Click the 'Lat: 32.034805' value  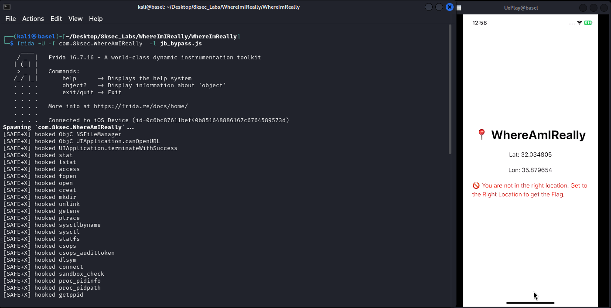click(530, 154)
